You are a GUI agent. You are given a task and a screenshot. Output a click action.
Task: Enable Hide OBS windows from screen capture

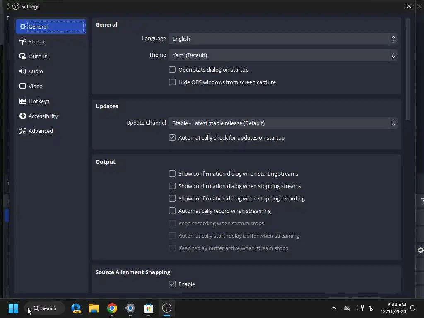coord(172,82)
